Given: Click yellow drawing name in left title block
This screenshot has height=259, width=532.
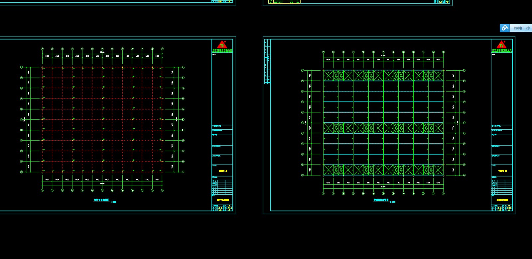Looking at the screenshot, I should click(223, 200).
